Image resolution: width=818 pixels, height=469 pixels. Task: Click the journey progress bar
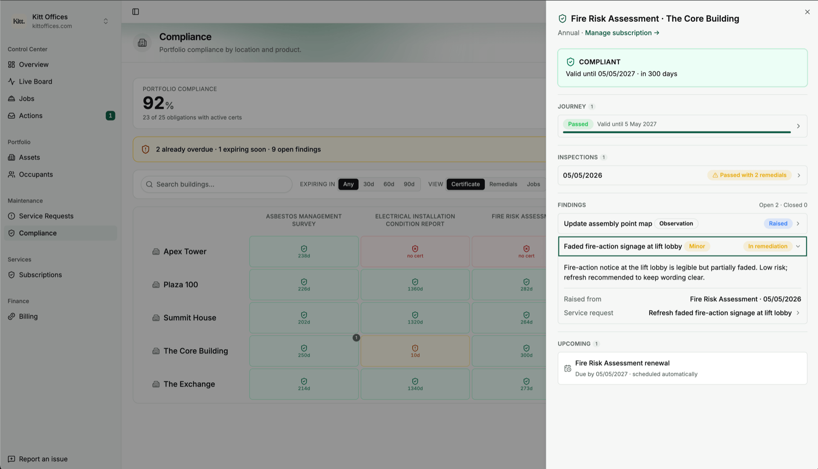(x=677, y=132)
